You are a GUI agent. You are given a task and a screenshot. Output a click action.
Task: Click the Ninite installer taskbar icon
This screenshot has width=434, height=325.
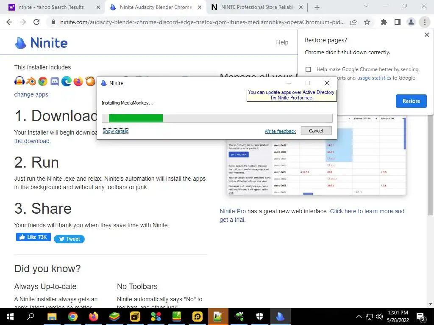click(x=280, y=317)
